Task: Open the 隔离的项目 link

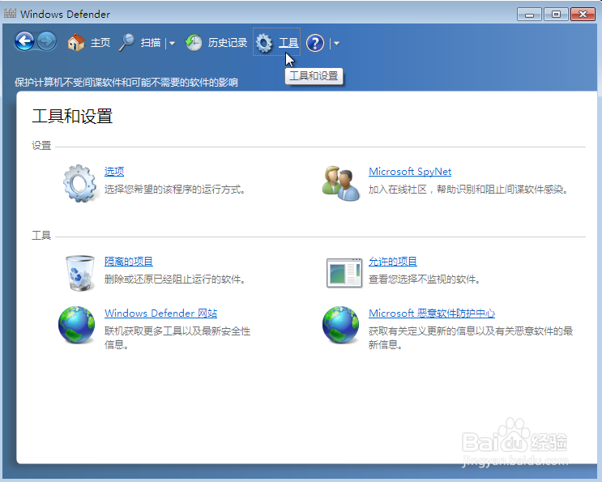Action: [x=129, y=262]
